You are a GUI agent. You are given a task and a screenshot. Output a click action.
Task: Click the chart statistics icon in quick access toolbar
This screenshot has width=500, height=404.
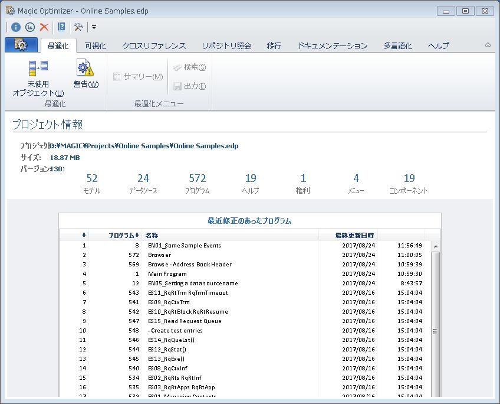tap(30, 27)
